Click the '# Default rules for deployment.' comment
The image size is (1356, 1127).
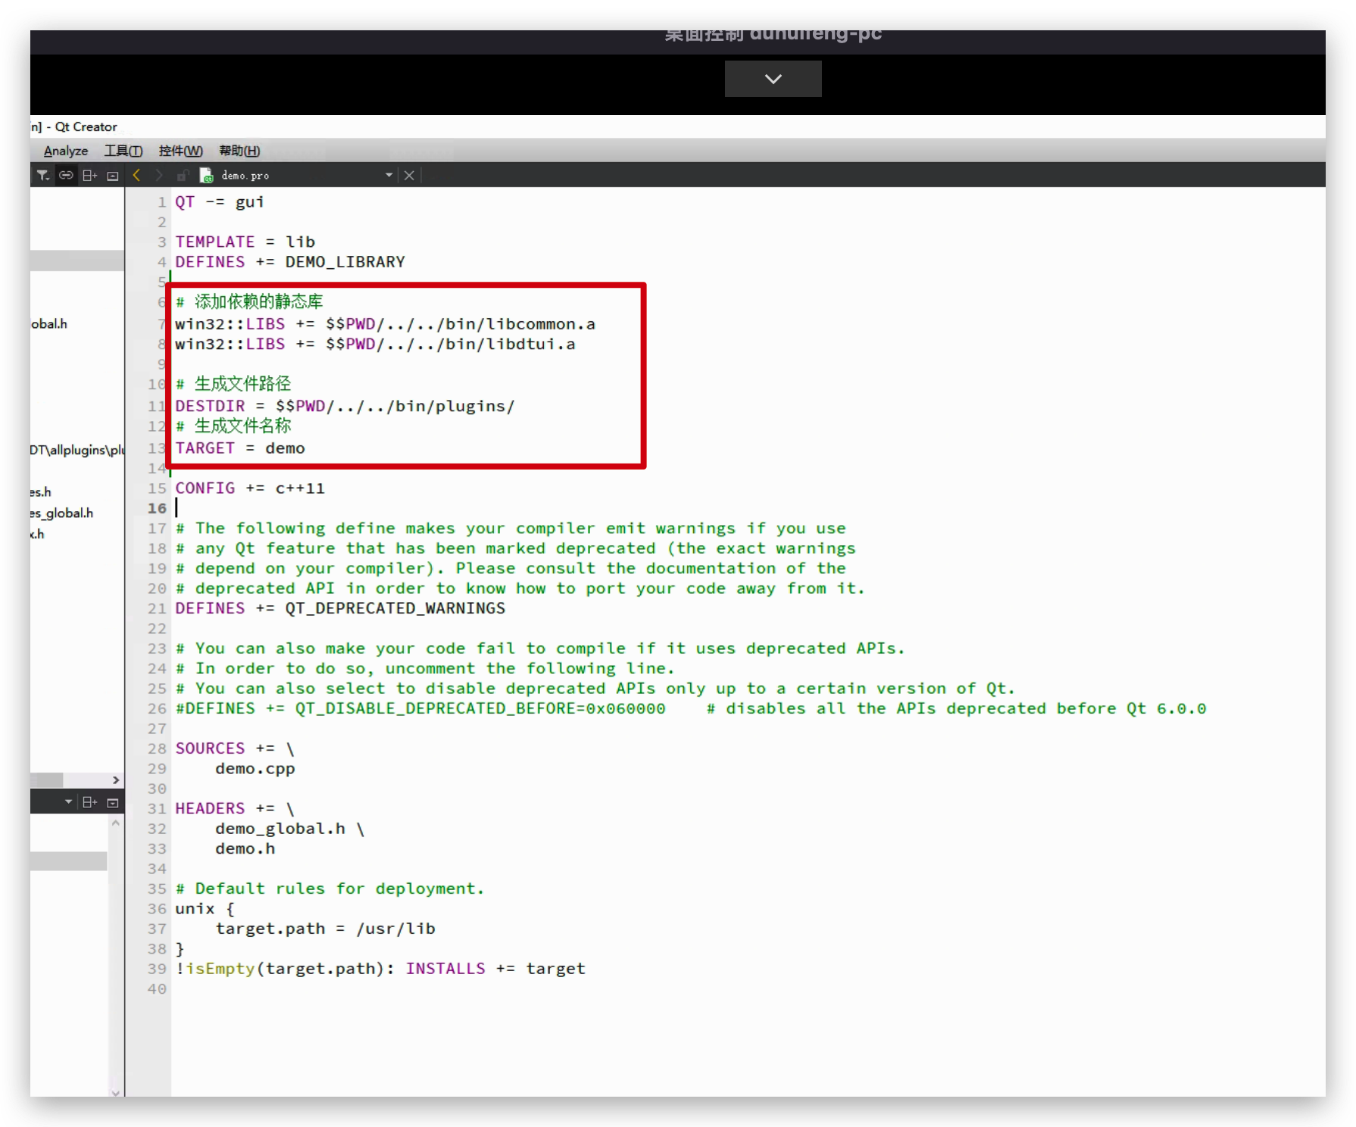[330, 888]
